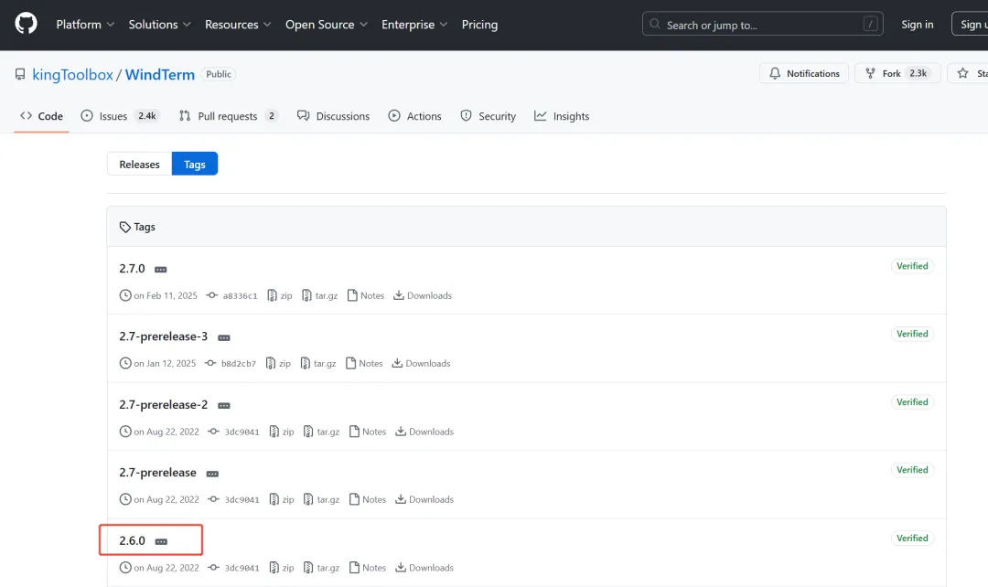The image size is (988, 587).
Task: Open Downloads for tag 2.7.0
Action: point(422,295)
